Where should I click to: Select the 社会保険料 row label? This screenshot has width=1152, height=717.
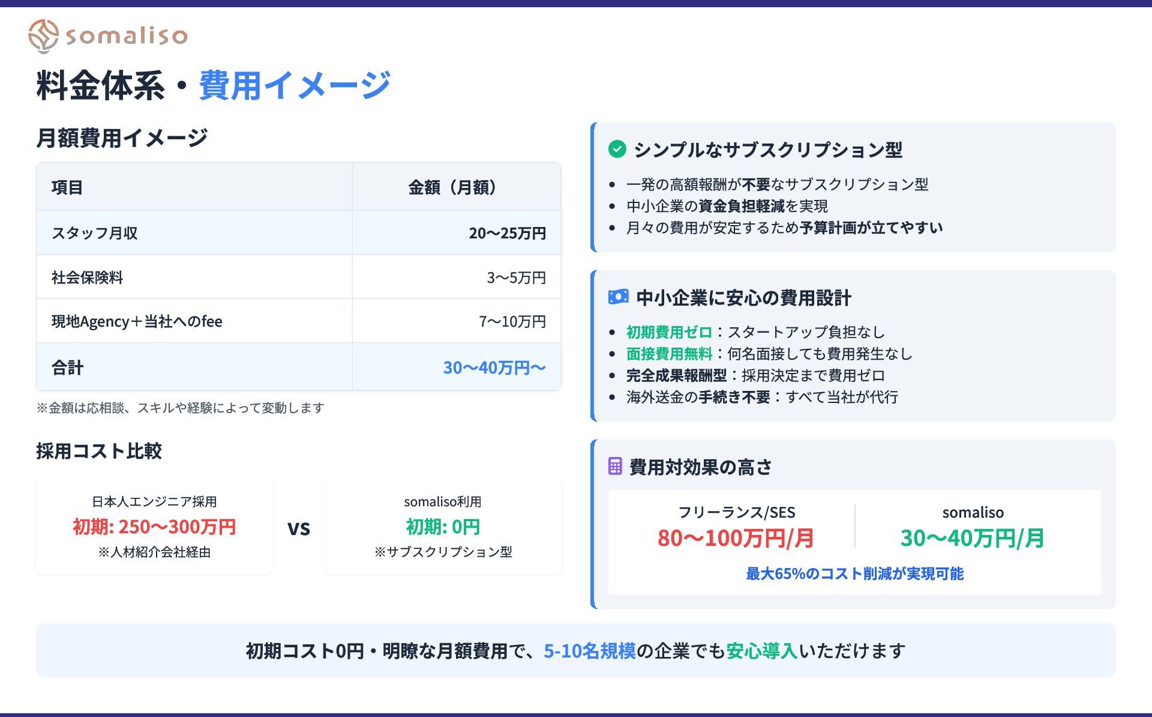click(x=87, y=277)
